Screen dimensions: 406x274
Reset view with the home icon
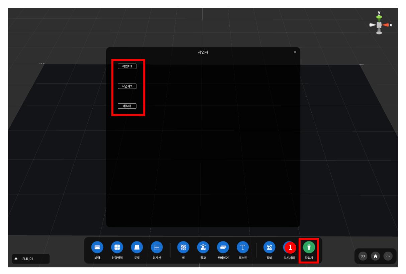coord(375,255)
